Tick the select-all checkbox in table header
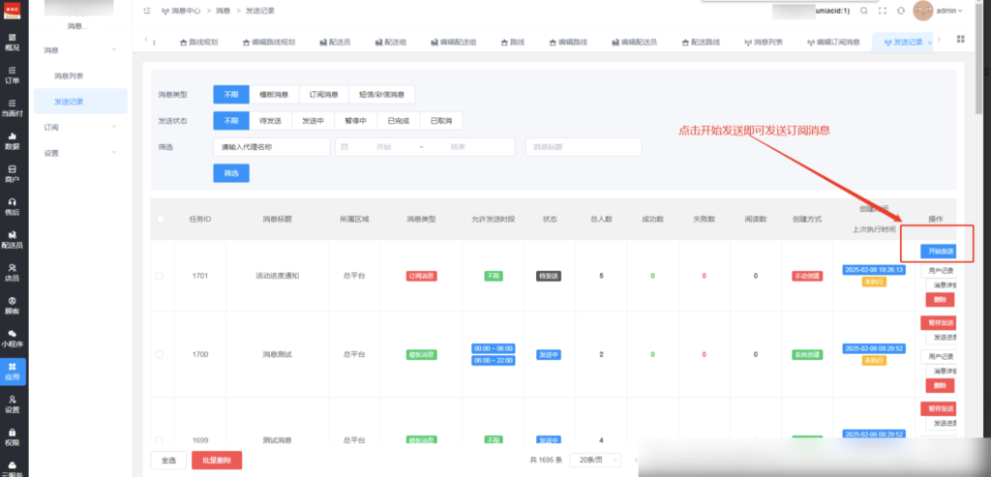Image resolution: width=991 pixels, height=477 pixels. 160,219
